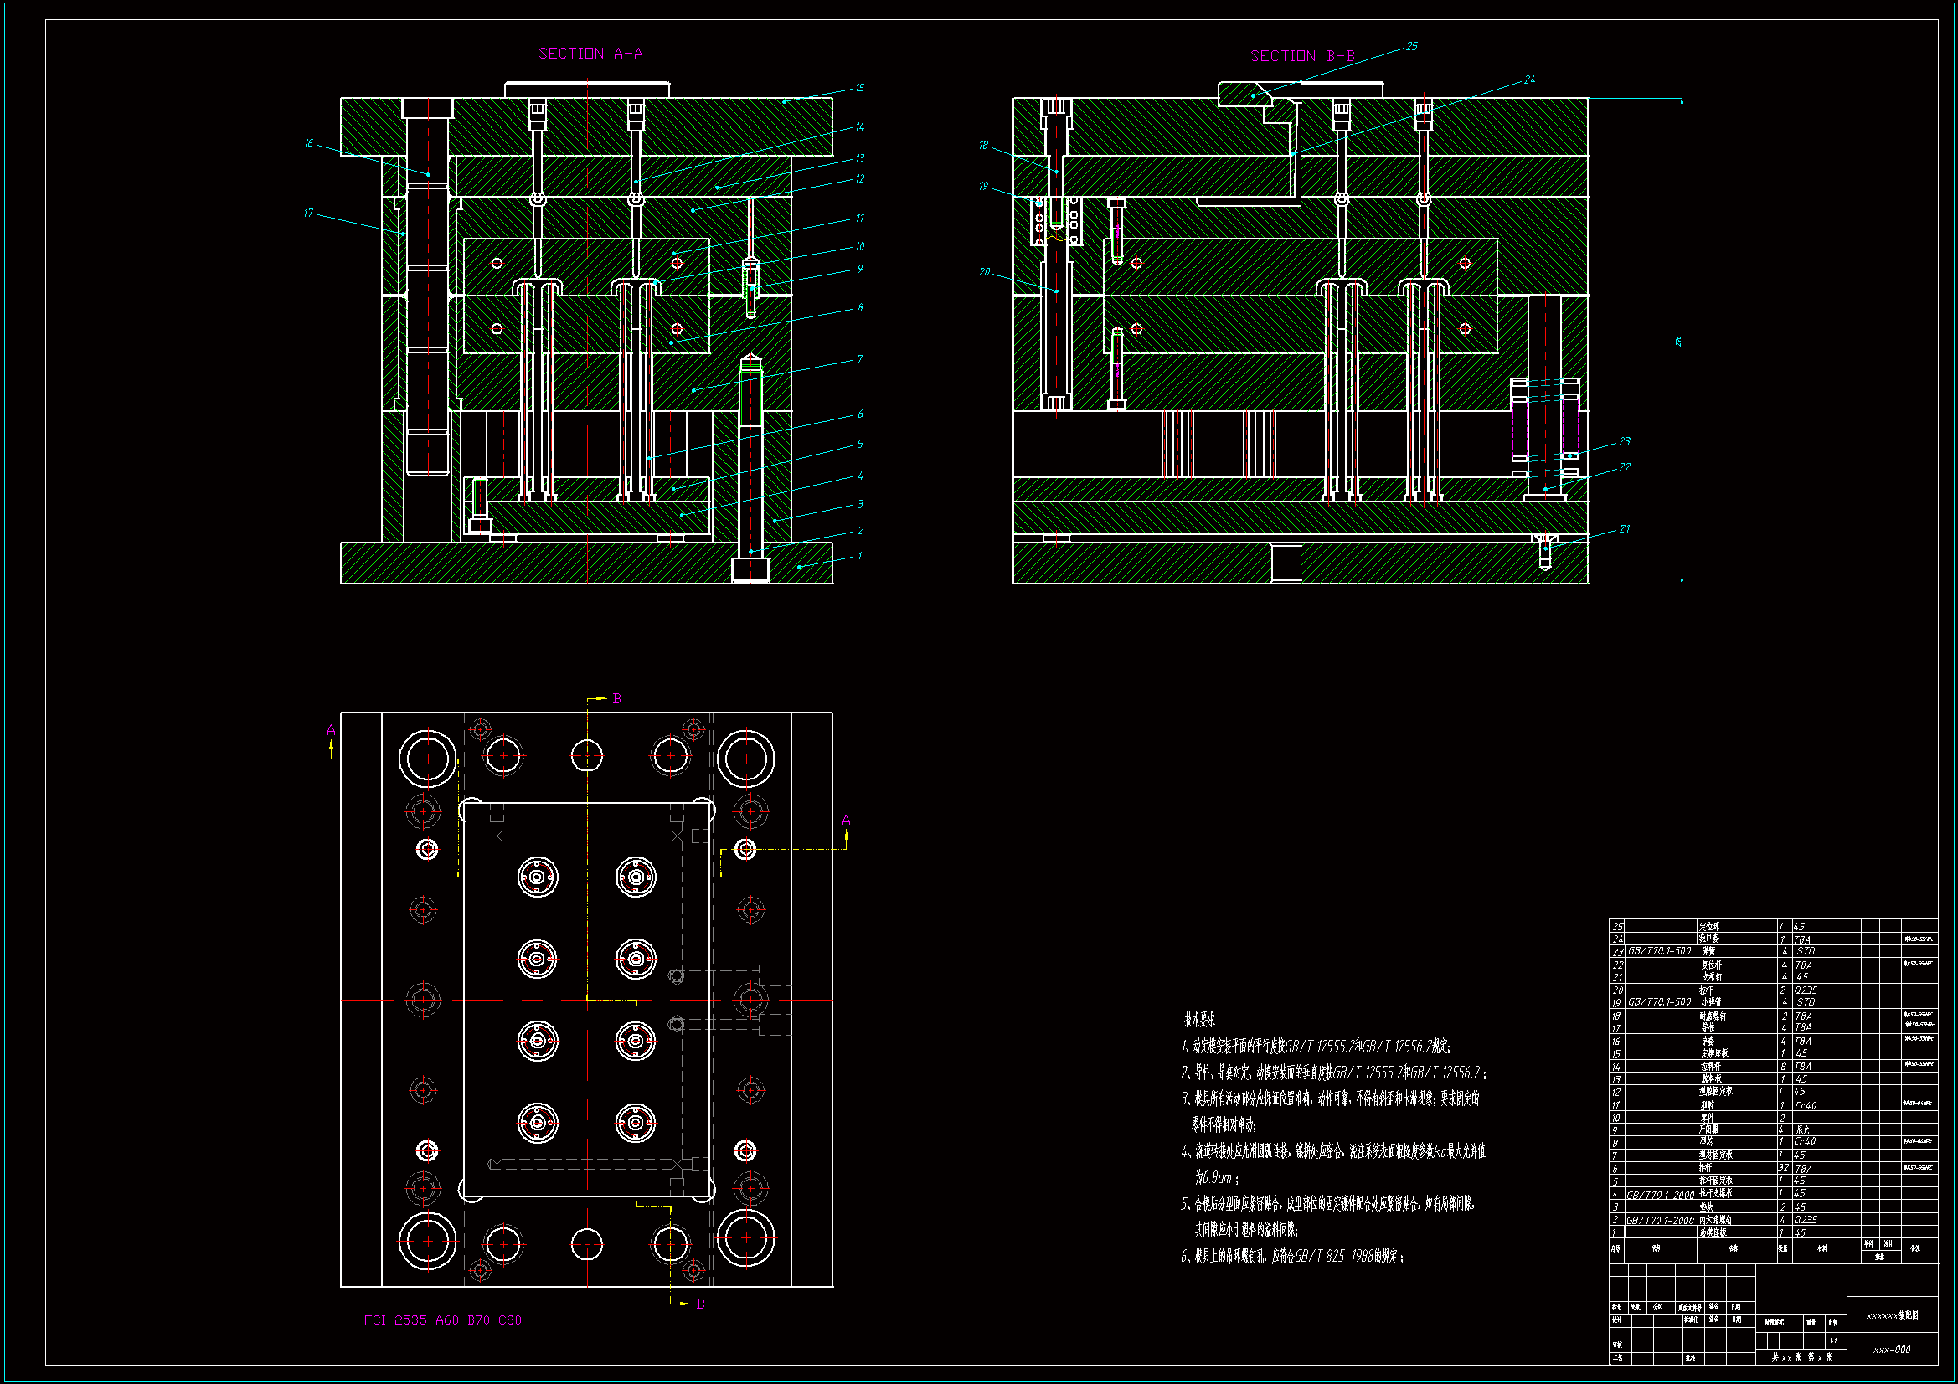Select callout number 18 in Section B-B

[x=983, y=146]
